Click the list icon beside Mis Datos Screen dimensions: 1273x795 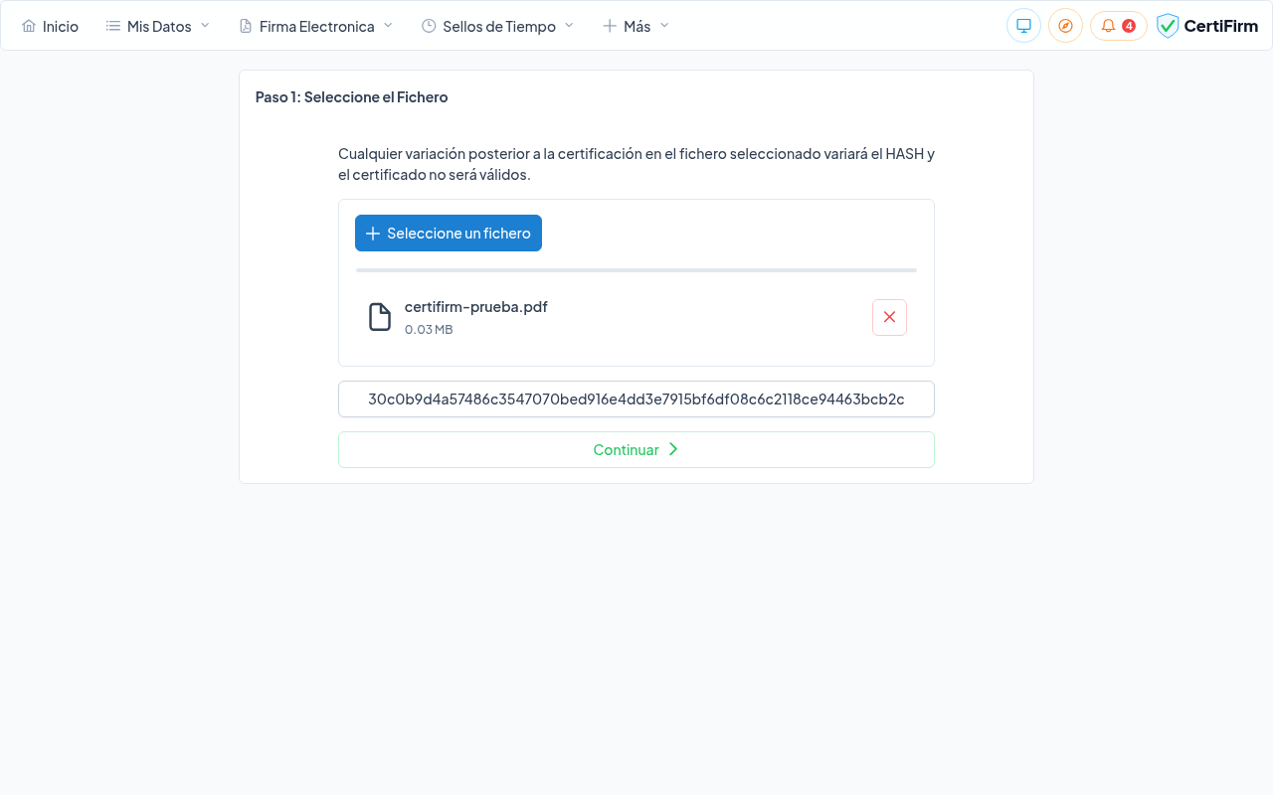pos(113,26)
